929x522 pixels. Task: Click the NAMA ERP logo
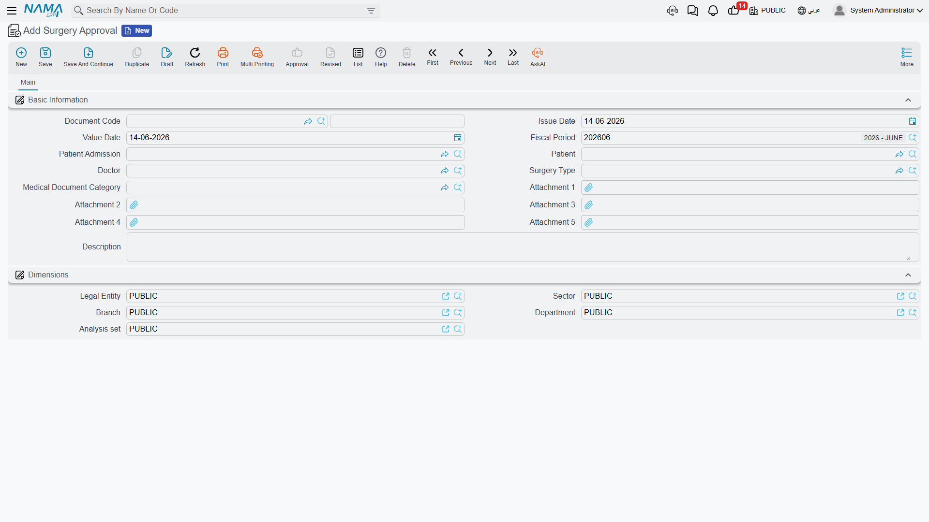(44, 10)
